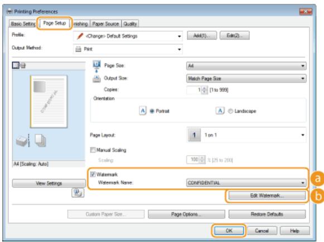This screenshot has height=242, width=324.
Task: Click the page preview thumbnail
Action: [49, 101]
